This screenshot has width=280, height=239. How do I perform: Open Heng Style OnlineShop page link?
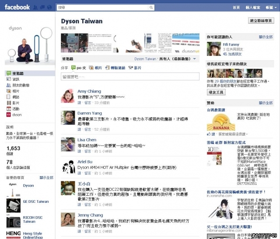33,236
